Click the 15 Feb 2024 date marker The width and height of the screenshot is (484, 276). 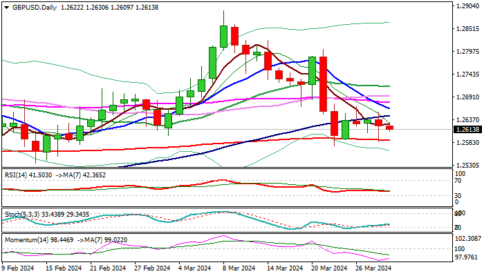pyautogui.click(x=64, y=268)
